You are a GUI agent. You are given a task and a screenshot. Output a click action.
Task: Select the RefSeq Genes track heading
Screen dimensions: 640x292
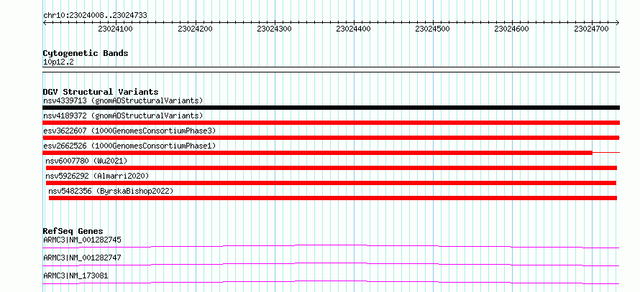(x=73, y=231)
